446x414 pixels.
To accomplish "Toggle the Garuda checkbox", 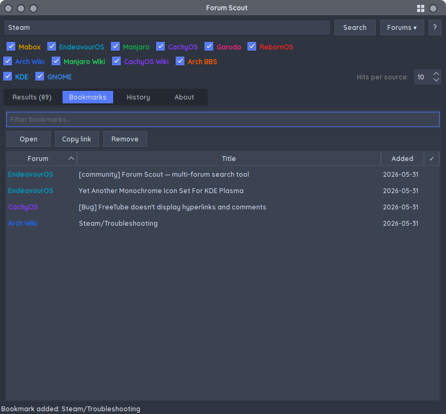I will (x=209, y=46).
